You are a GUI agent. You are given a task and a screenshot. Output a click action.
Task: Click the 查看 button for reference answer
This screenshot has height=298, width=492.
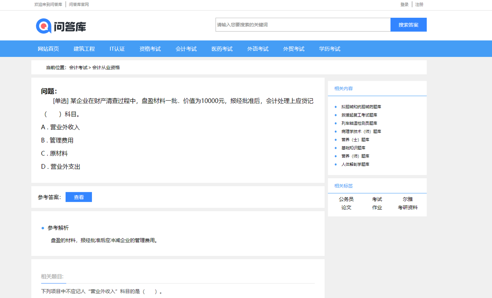pos(79,197)
